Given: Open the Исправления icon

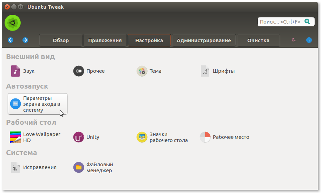Looking at the screenshot, I should click(15, 167).
